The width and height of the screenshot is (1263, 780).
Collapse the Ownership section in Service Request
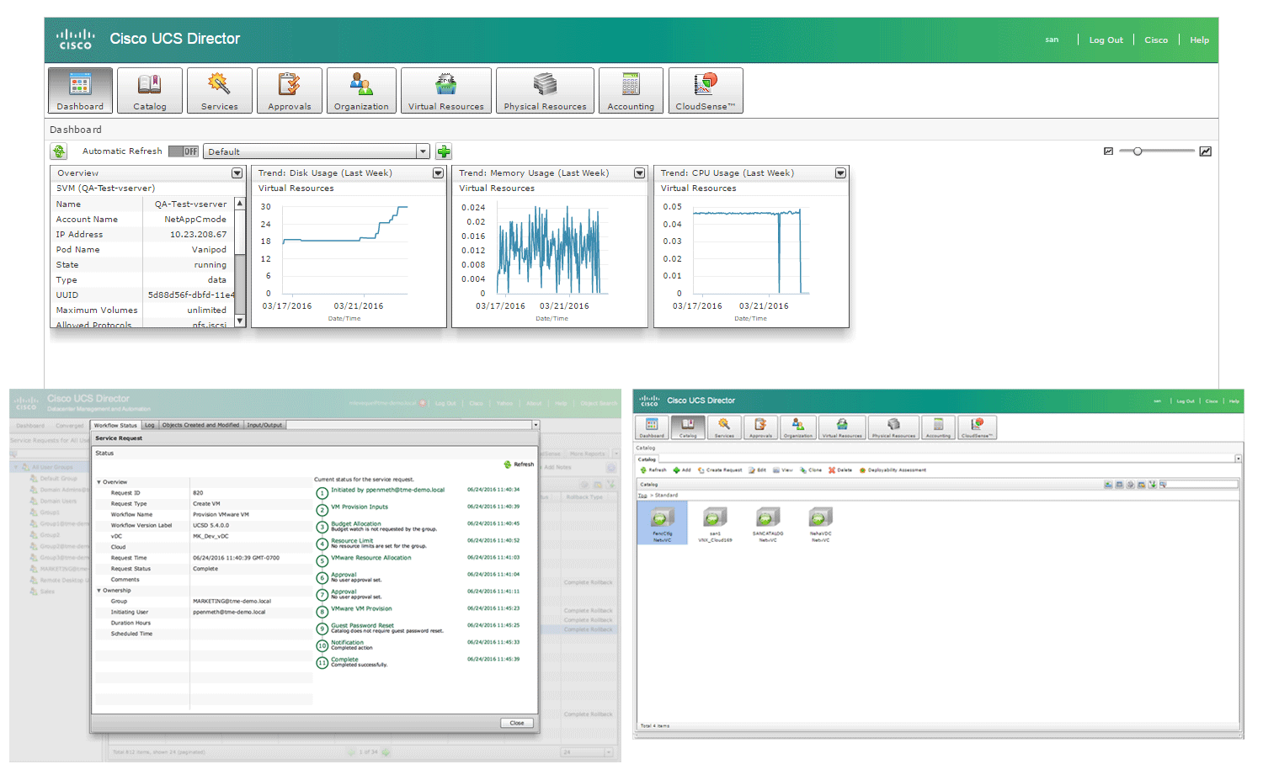click(99, 591)
